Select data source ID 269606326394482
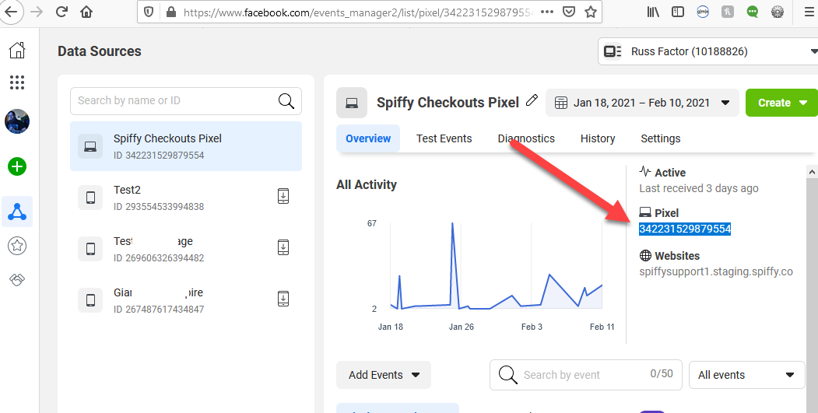 (x=186, y=249)
